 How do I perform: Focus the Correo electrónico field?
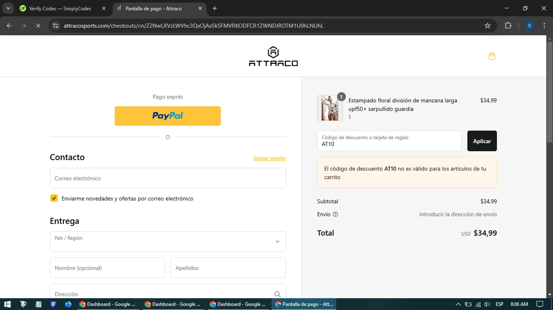coord(168,178)
